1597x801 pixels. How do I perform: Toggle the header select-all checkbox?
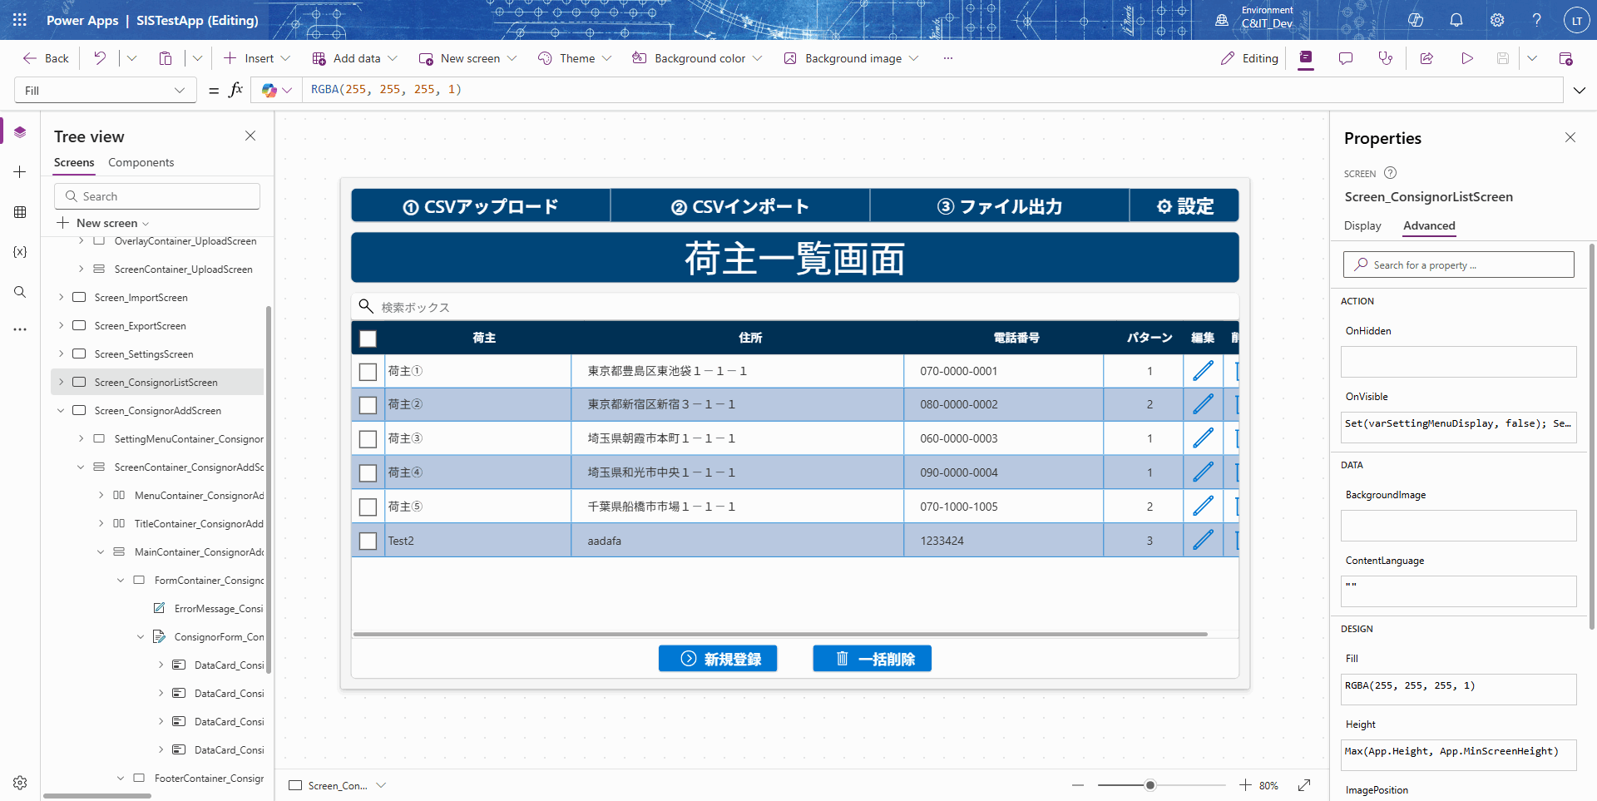coord(368,339)
